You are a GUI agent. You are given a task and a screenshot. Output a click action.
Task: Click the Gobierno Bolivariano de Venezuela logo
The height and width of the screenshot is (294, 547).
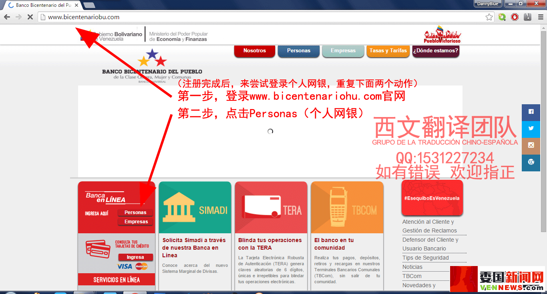(x=112, y=36)
